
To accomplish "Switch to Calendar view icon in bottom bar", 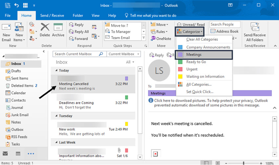I will coord(18,154).
